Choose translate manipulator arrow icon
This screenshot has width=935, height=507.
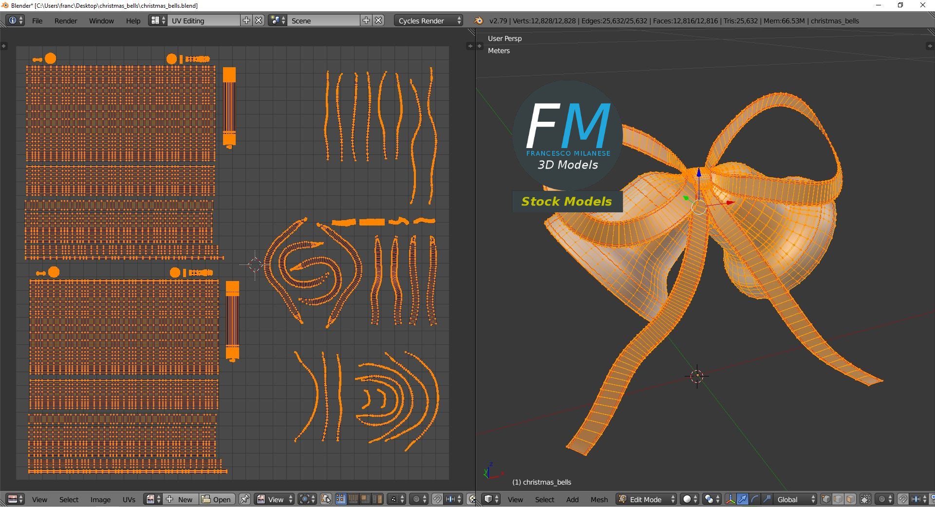coord(743,499)
